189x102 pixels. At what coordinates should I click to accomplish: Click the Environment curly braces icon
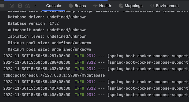pyautogui.click(x=152, y=6)
